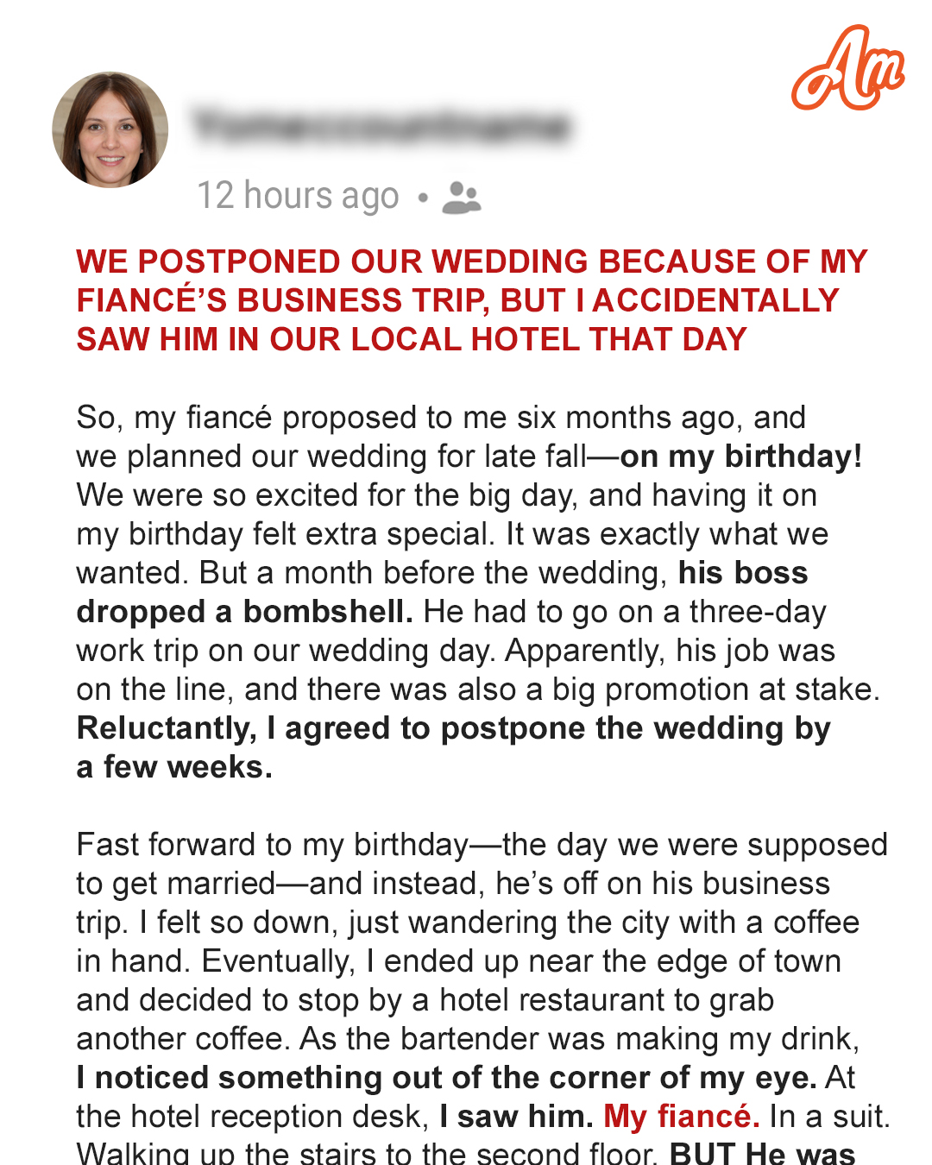Click the dot separator after the timestamp
This screenshot has height=1165, width=932.
(422, 198)
